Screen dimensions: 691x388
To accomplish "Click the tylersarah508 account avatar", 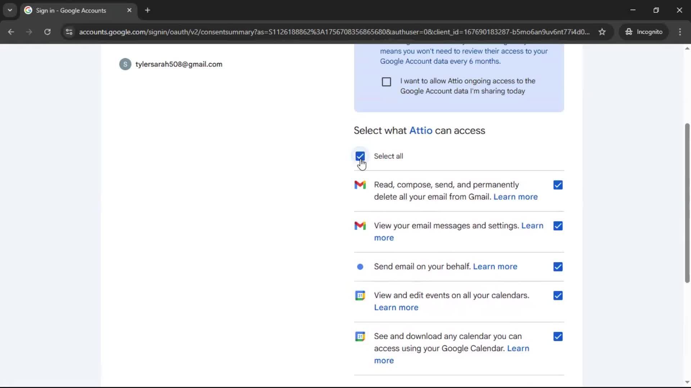I will 125,64.
